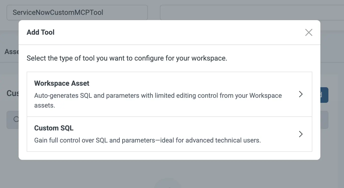Click blank space in Add Tool header

(176, 32)
